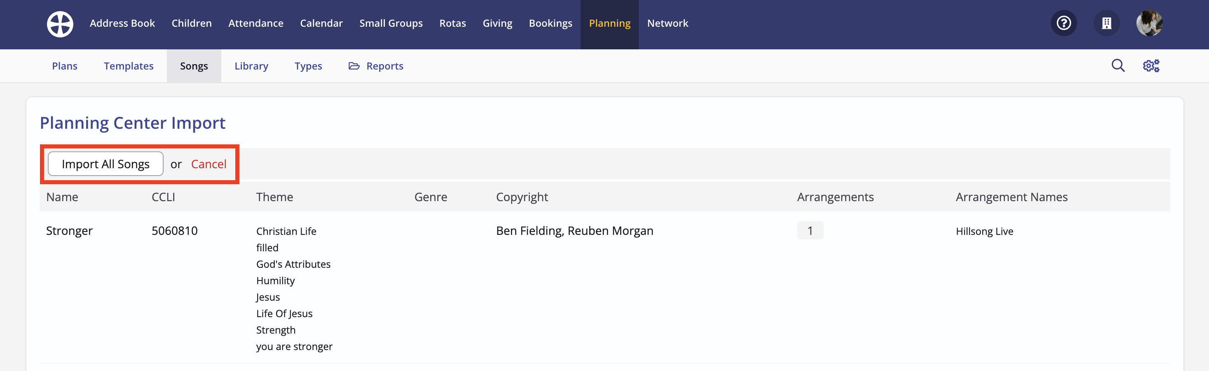This screenshot has height=371, width=1209.
Task: Select the song name Stronger
Action: click(69, 230)
